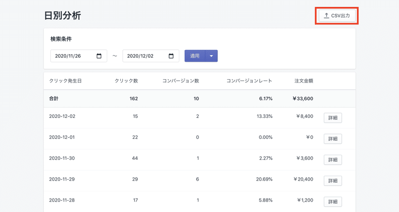Select the 合計 row label
This screenshot has height=212, width=399.
coord(54,99)
